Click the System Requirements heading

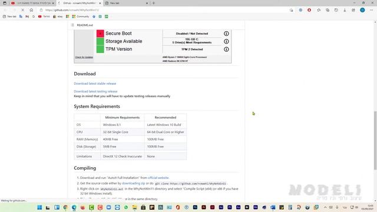coord(97,106)
